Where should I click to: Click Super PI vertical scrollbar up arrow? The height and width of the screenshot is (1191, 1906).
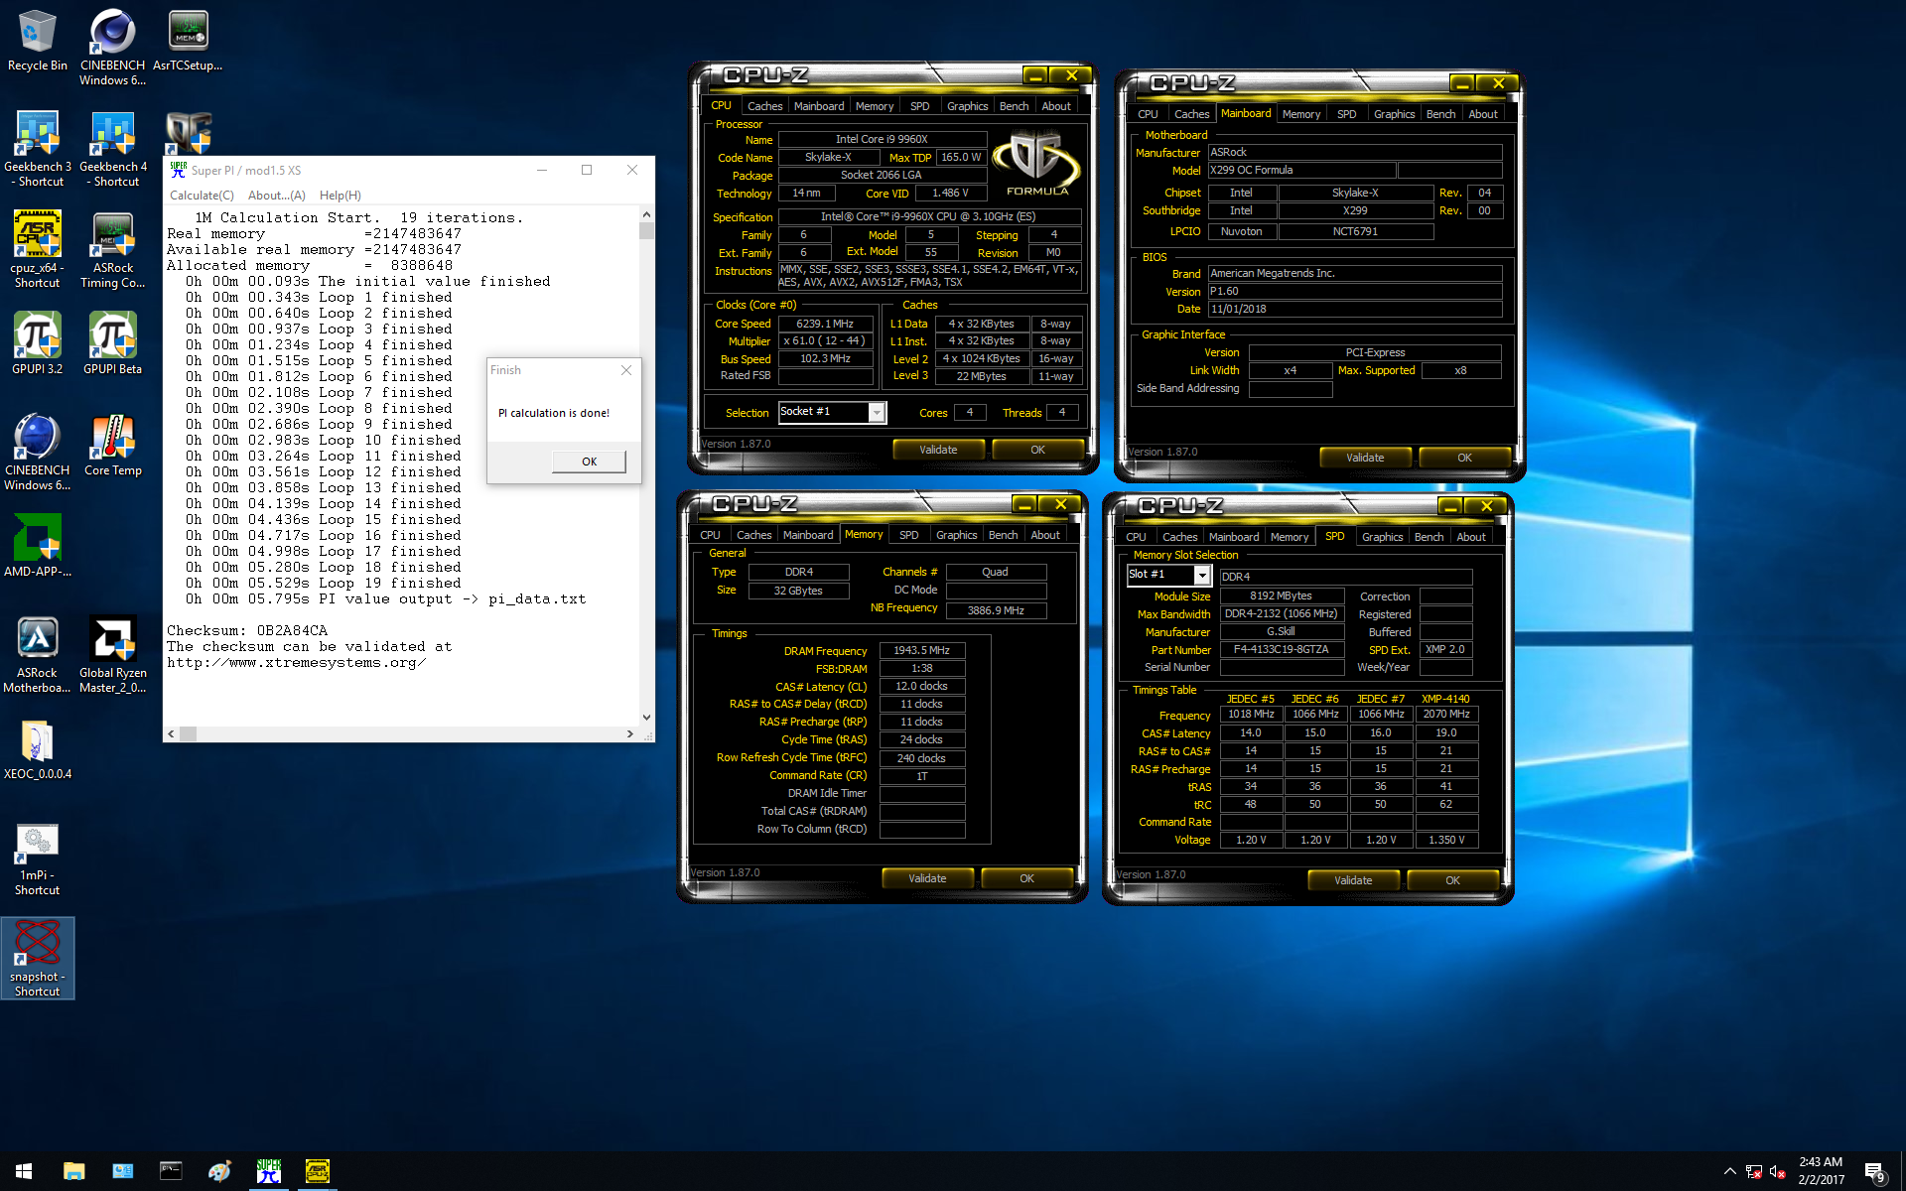coord(646,214)
